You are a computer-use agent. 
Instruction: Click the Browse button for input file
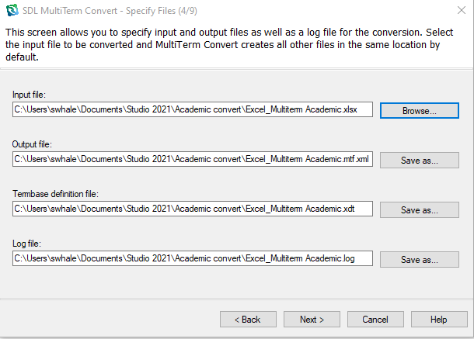419,110
